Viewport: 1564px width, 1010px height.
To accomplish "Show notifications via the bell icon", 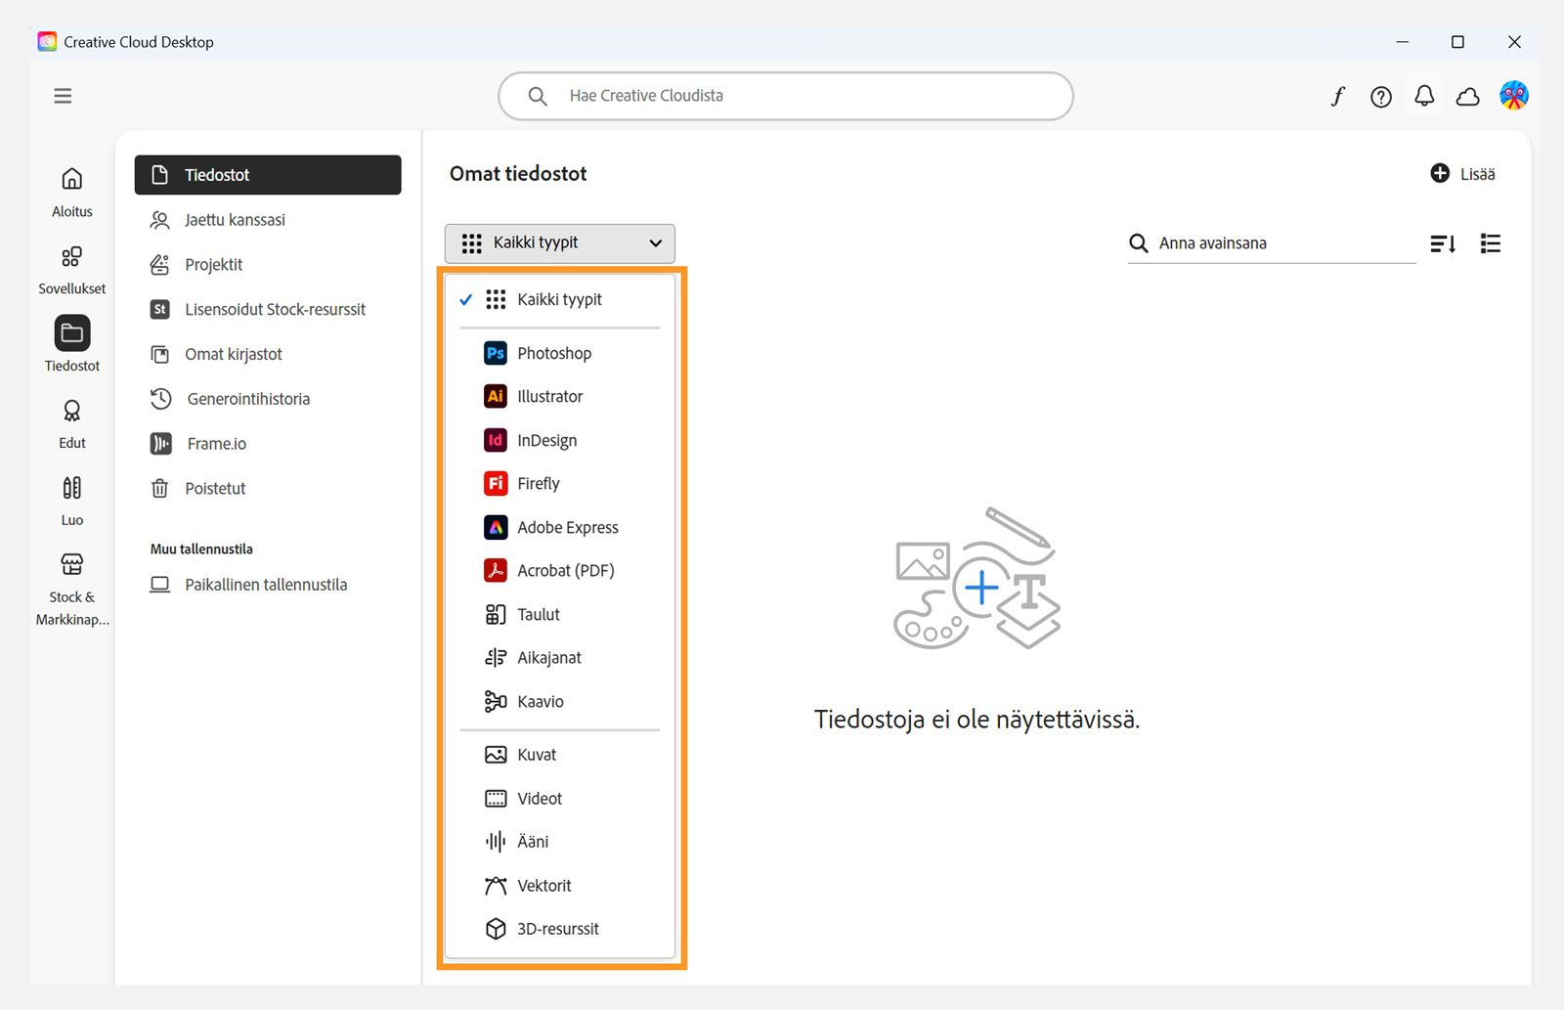I will click(1424, 96).
